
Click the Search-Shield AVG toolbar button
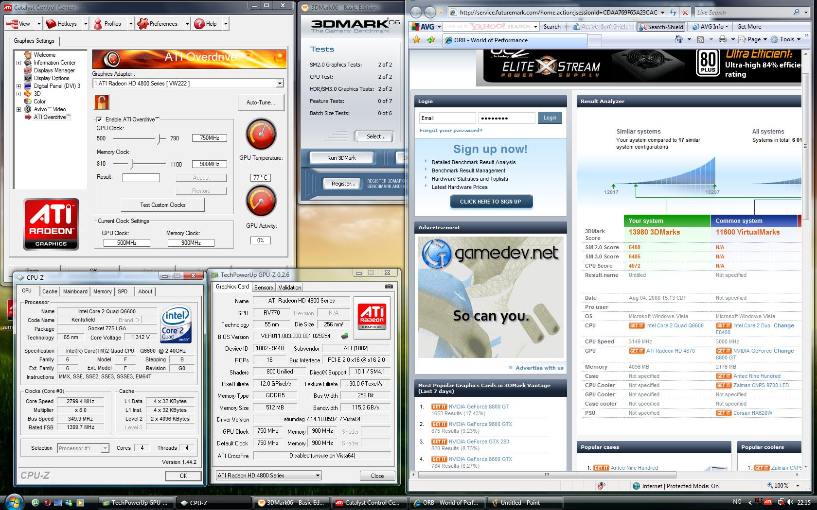[661, 27]
